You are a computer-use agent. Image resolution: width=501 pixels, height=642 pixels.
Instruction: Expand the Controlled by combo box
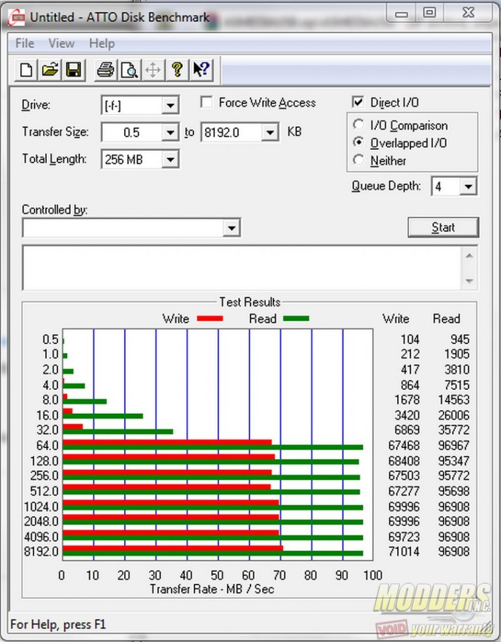(x=232, y=228)
